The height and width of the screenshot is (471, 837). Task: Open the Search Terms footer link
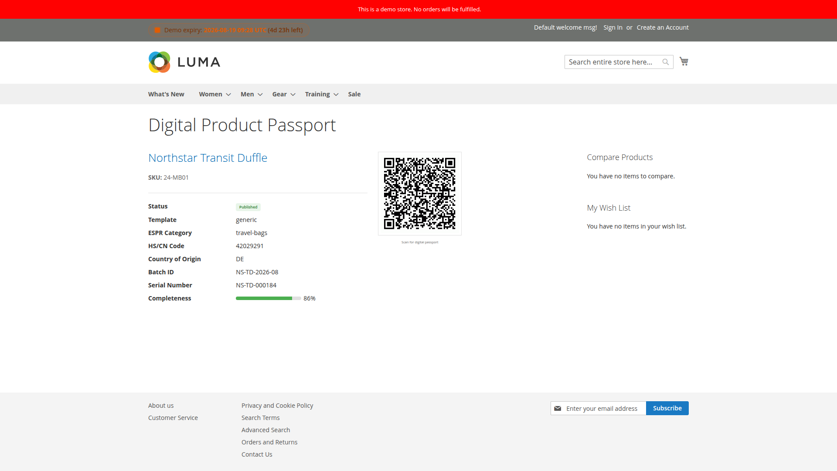(261, 418)
